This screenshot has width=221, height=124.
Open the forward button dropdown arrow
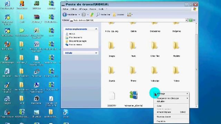[88, 14]
